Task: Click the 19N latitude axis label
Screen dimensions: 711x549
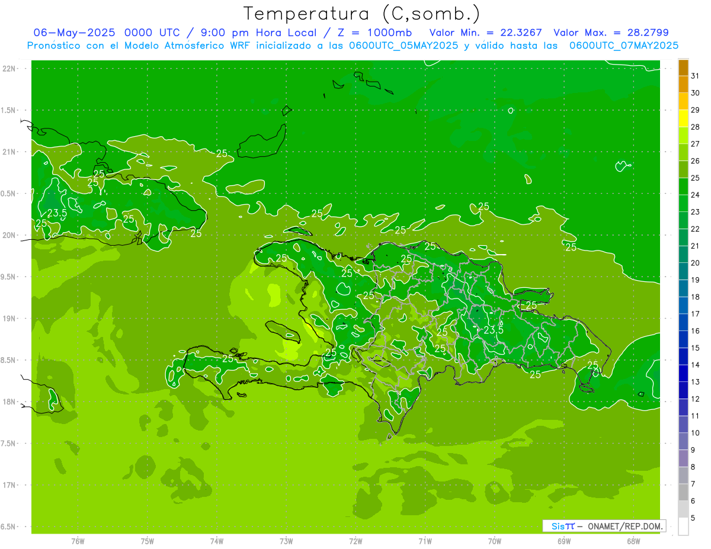Action: pos(9,318)
